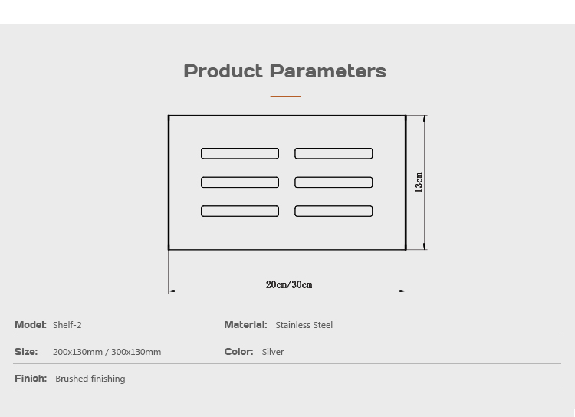Click the Size field label

pyautogui.click(x=26, y=352)
